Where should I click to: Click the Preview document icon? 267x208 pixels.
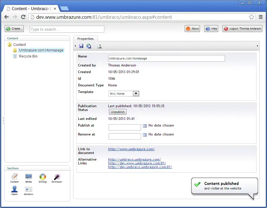point(99,46)
